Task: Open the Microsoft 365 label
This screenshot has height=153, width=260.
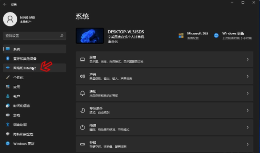Action: (x=197, y=33)
